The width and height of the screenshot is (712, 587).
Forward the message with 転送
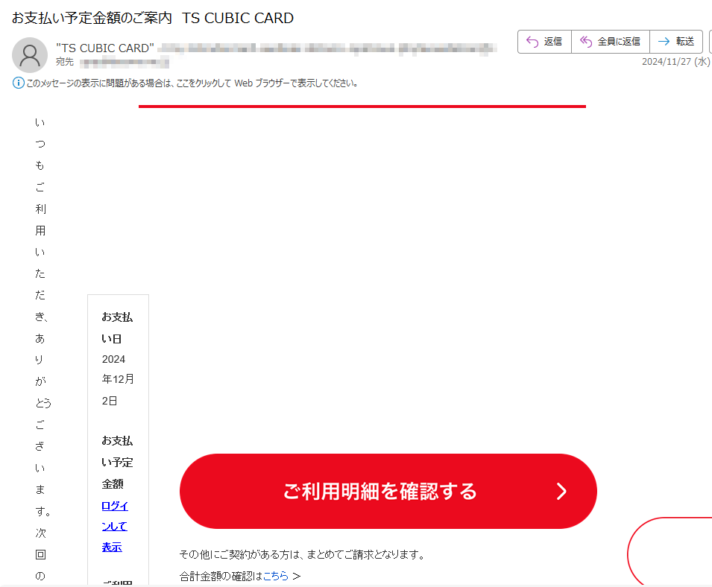tap(676, 42)
